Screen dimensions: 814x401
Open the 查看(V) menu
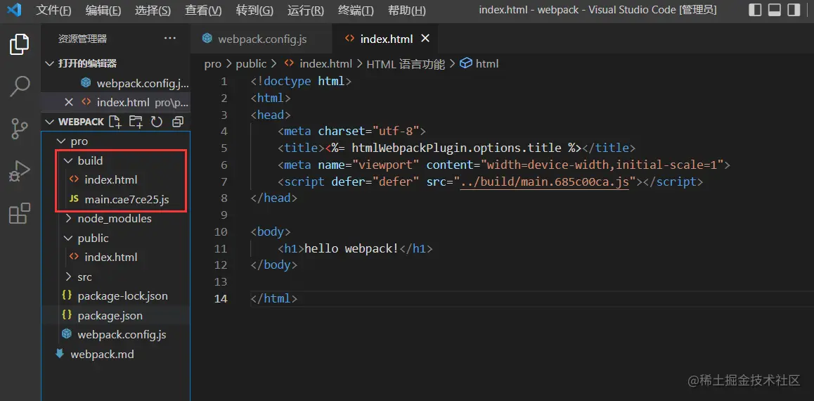coord(203,11)
